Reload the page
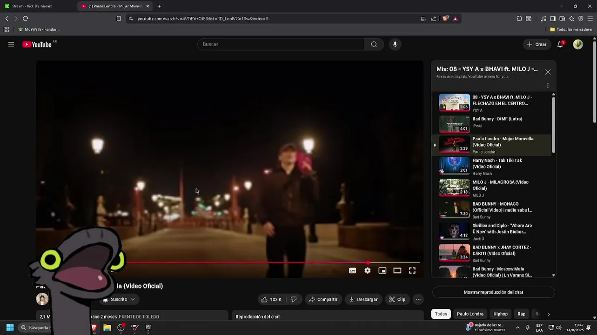Viewport: 597px width, 335px height. point(25,19)
